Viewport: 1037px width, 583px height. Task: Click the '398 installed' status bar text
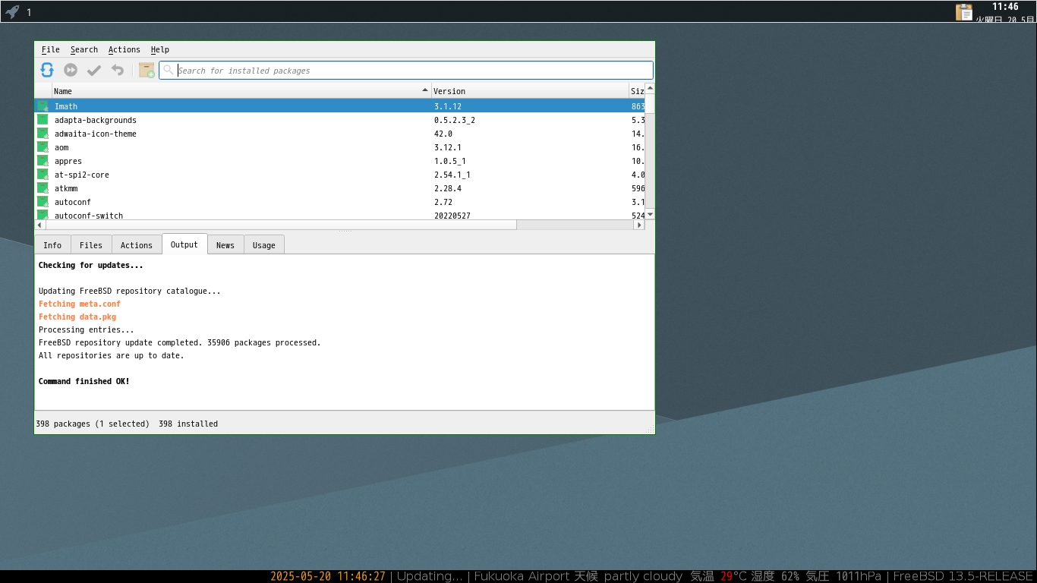[x=188, y=424]
